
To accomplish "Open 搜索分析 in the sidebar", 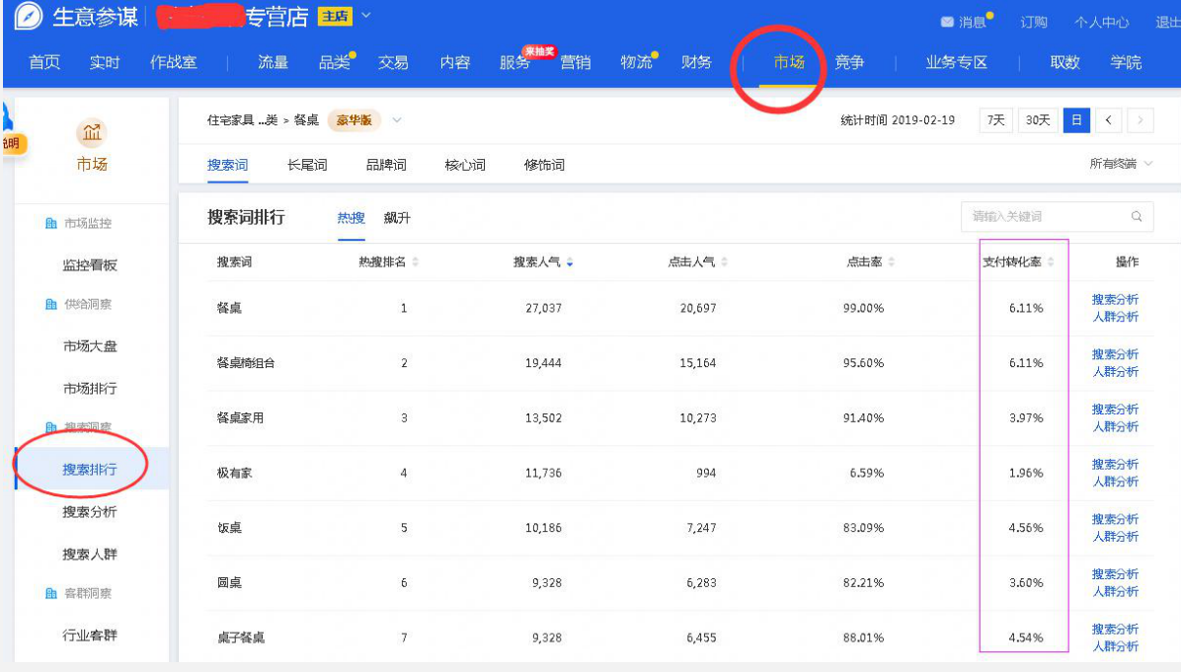I will click(x=90, y=512).
